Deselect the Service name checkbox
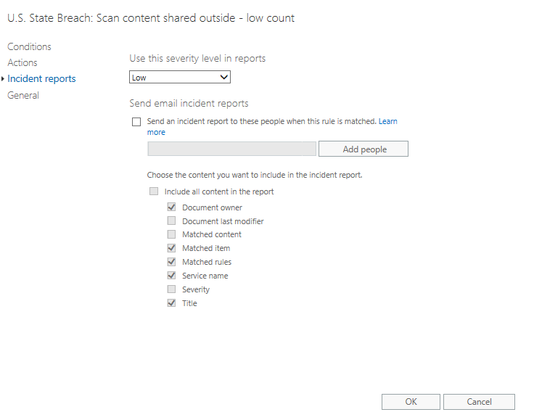The image size is (534, 420). tap(172, 276)
